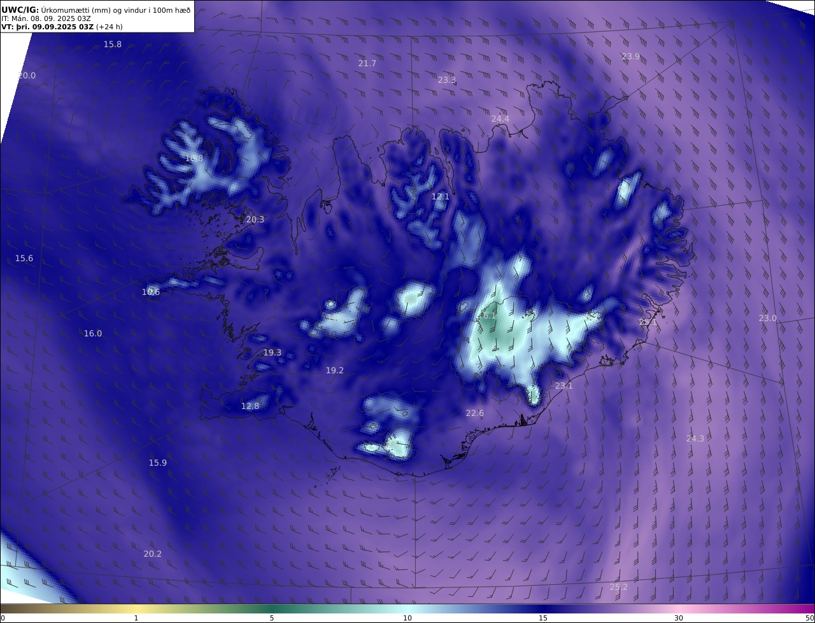Click the colour scale label 1

tap(136, 619)
